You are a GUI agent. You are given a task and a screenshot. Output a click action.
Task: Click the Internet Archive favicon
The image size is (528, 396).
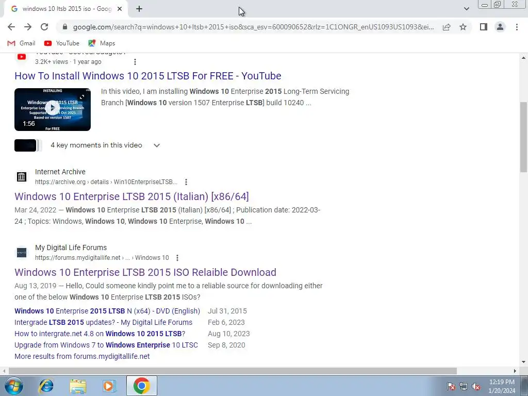click(22, 176)
